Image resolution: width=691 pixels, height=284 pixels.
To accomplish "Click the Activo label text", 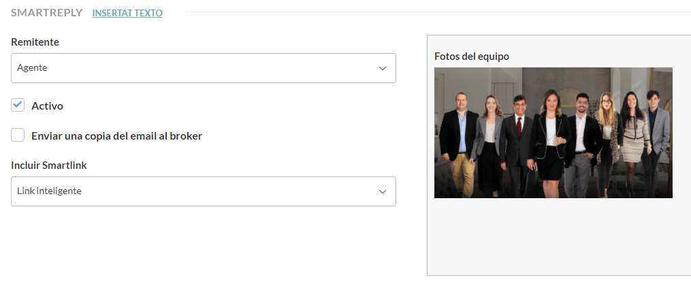I will tap(48, 106).
